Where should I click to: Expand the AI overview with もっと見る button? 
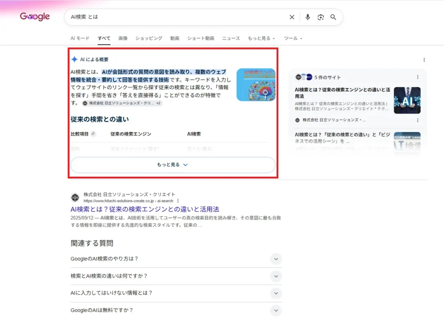point(173,165)
